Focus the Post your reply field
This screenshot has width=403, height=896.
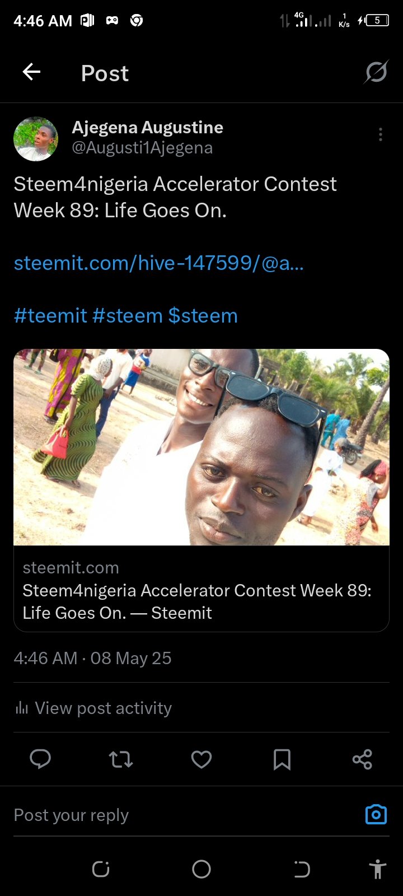point(185,815)
